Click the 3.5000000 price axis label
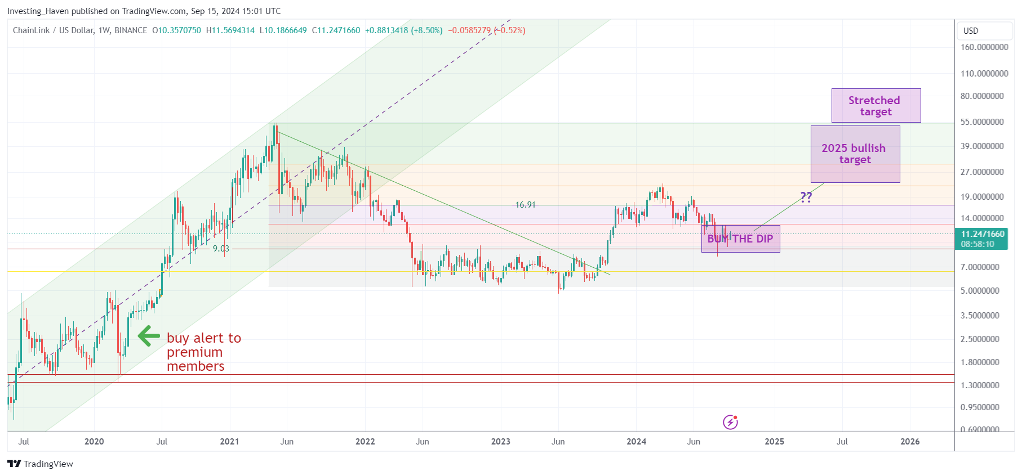This screenshot has height=476, width=1022. point(980,316)
